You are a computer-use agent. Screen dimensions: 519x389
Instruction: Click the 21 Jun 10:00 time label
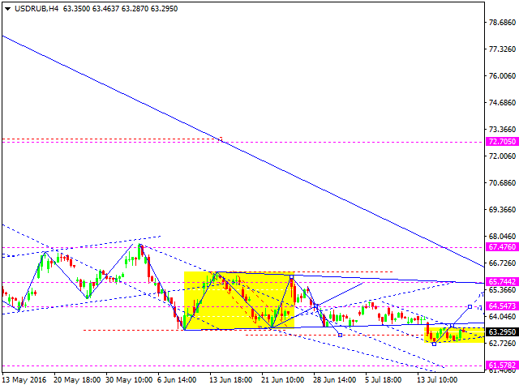click(x=283, y=380)
